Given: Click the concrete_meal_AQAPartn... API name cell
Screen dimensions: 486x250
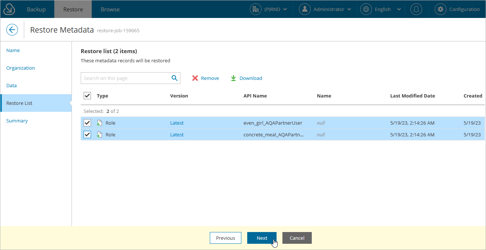Looking at the screenshot, I should [x=274, y=135].
